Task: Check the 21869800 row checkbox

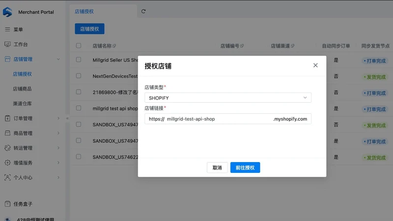Action: point(79,92)
